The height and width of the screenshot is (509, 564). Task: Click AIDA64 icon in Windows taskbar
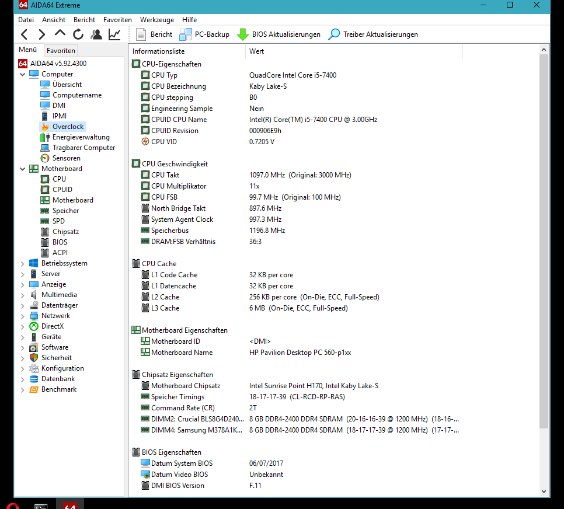pyautogui.click(x=70, y=505)
